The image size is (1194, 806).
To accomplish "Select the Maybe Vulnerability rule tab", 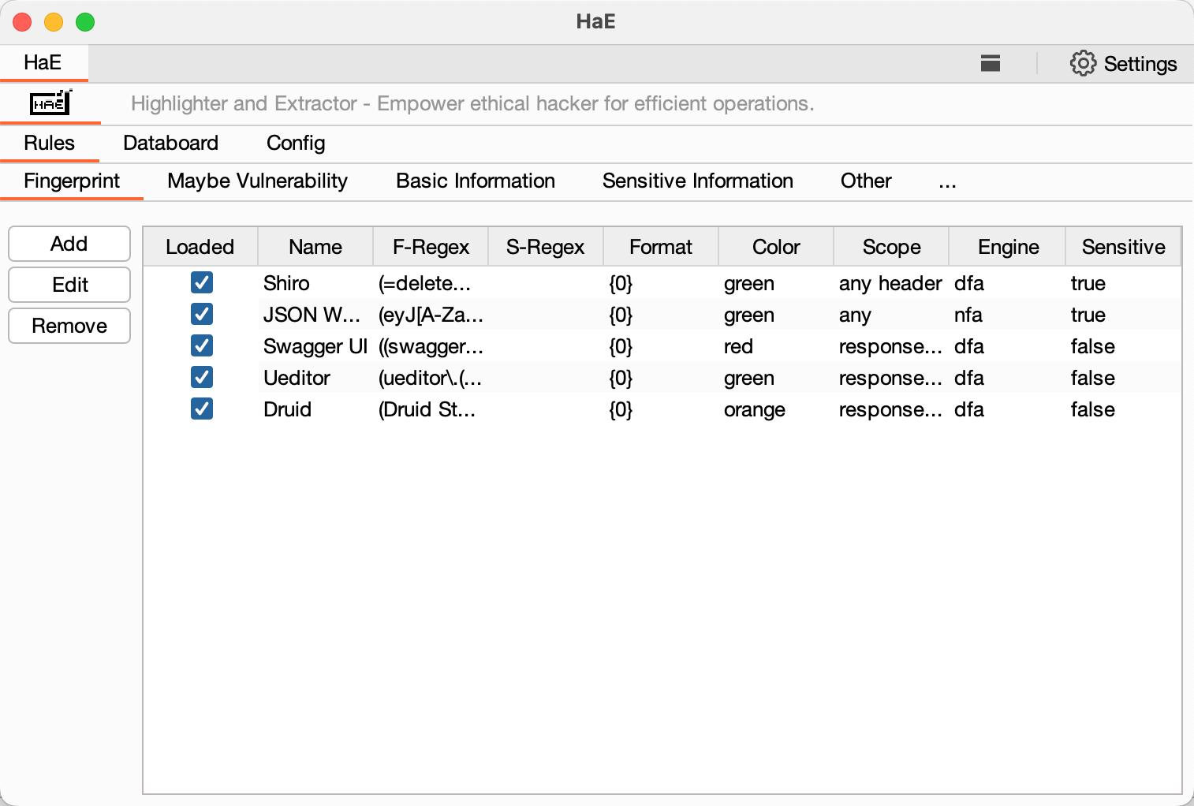I will pos(257,181).
